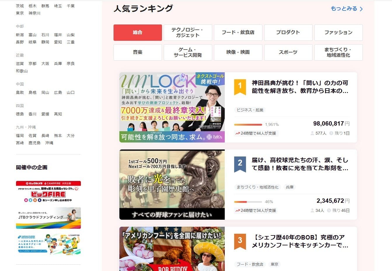Open the UN'LOCK project thumbnail
Image resolution: width=392 pixels, height=271 pixels.
[172, 107]
